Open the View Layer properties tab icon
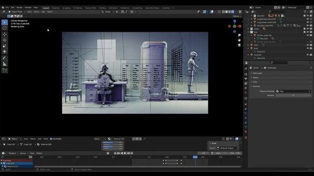 [x=246, y=84]
